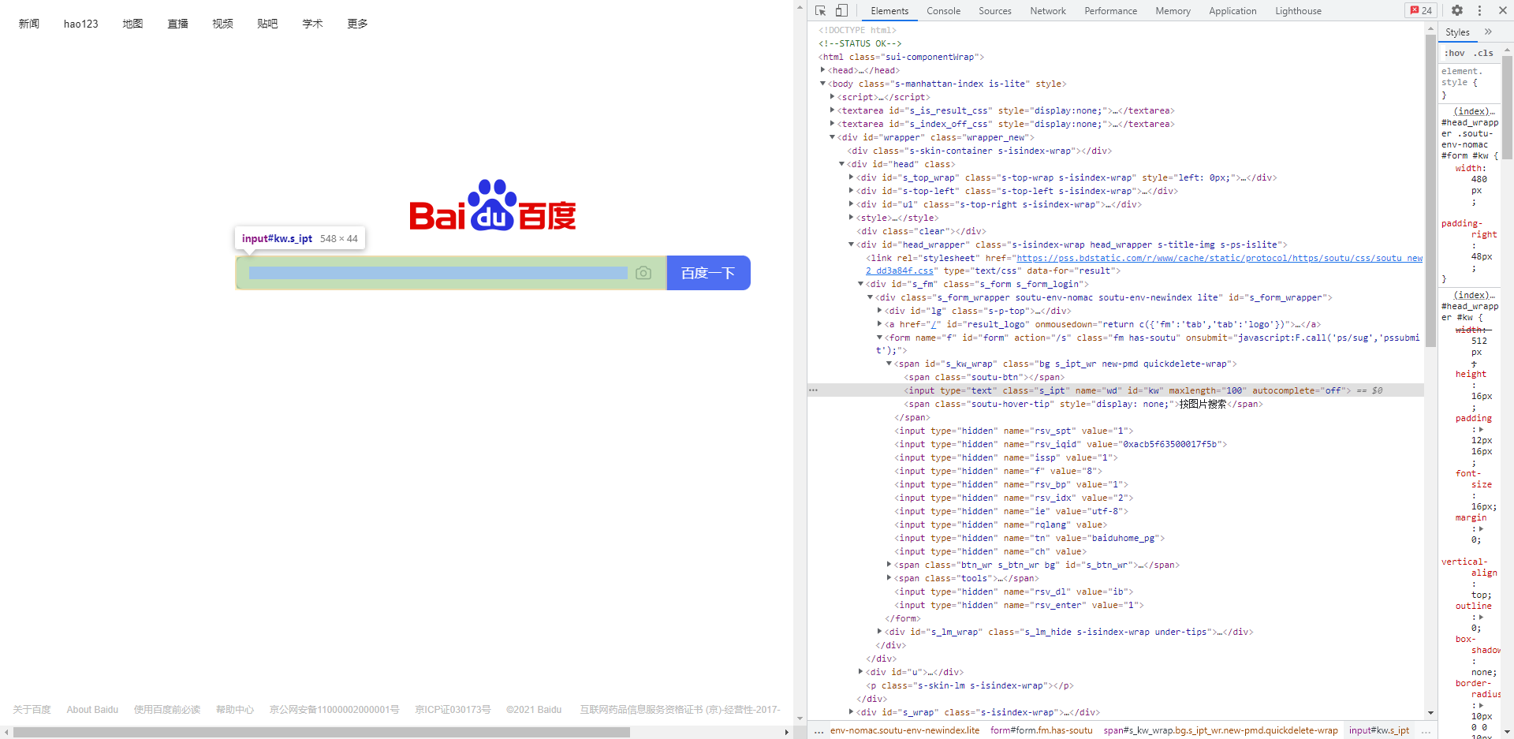This screenshot has width=1514, height=739.
Task: Expand div#u1 s-top-right node
Action: tap(851, 204)
